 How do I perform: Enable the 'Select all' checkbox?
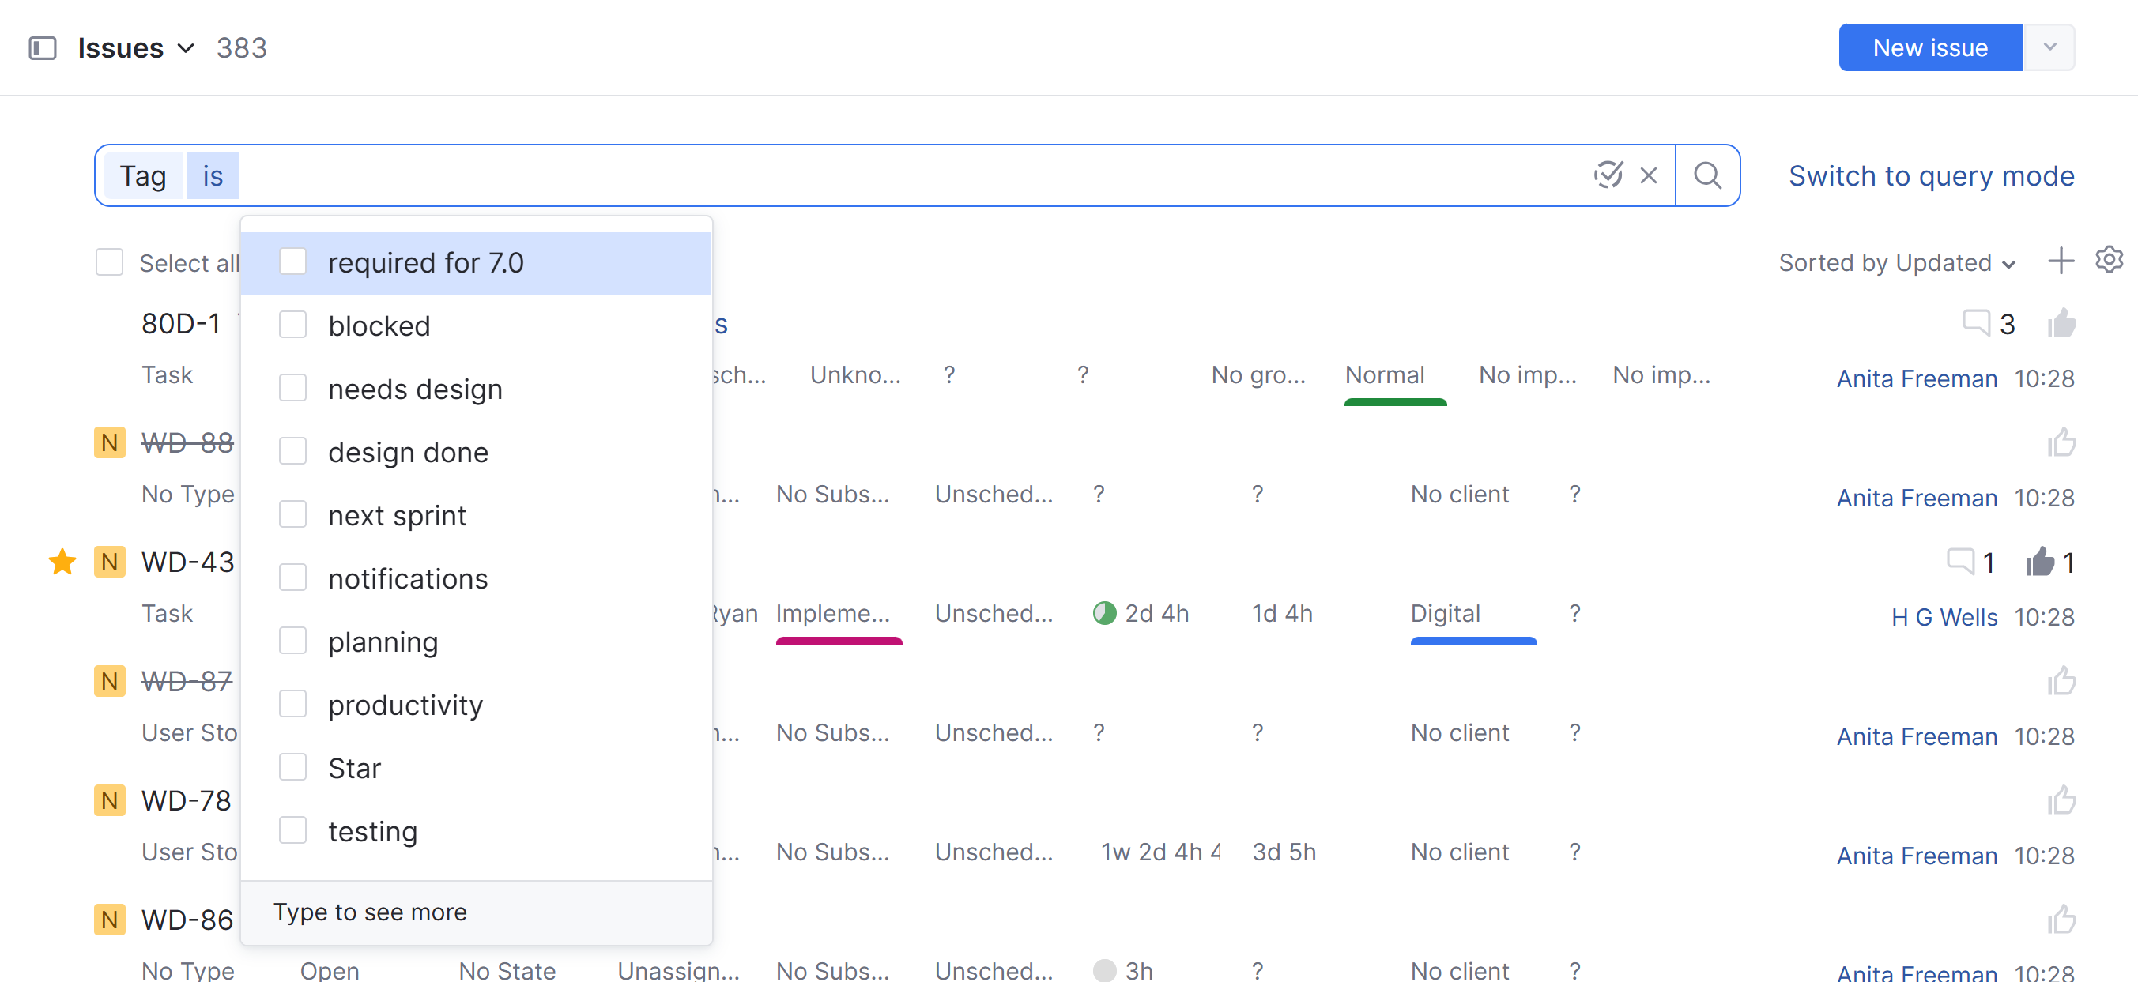(109, 261)
